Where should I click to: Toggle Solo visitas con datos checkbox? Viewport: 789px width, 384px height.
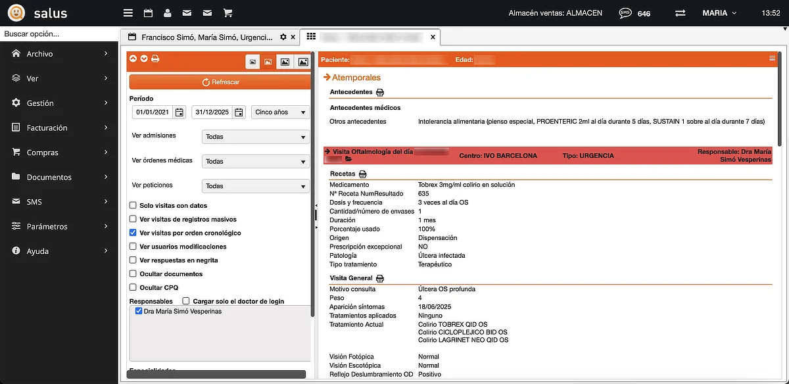click(133, 206)
